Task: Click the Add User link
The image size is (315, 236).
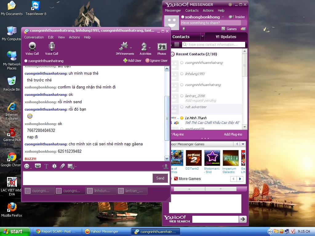Action: coord(132,61)
